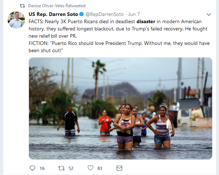
Task: Click the blue verified badge icon
Action: tap(81, 14)
